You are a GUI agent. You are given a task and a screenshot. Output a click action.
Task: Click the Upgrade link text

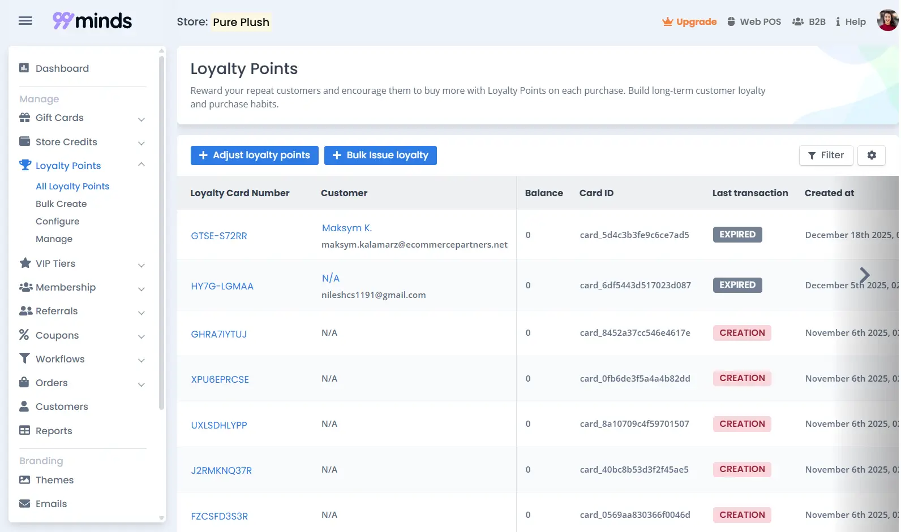(x=696, y=22)
